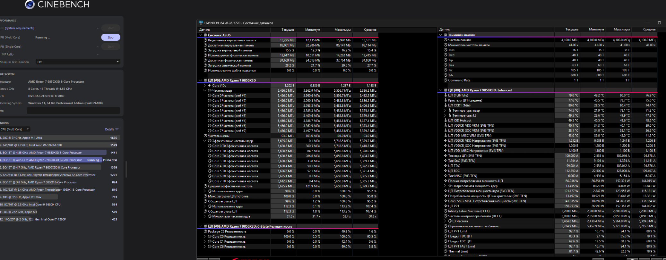
Task: Click the clock icon for Core 3 T0 Эффективная частота
Action: 210,161
